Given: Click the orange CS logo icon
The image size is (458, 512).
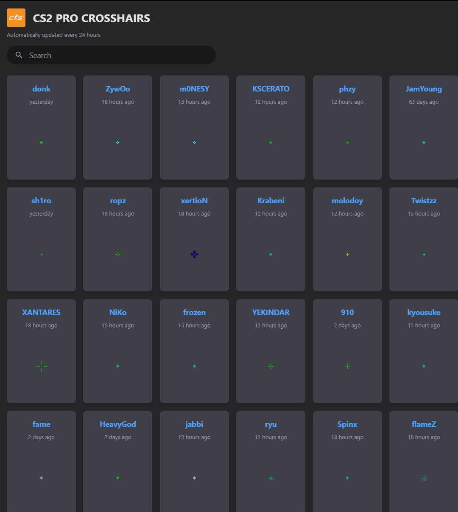Looking at the screenshot, I should tap(16, 18).
